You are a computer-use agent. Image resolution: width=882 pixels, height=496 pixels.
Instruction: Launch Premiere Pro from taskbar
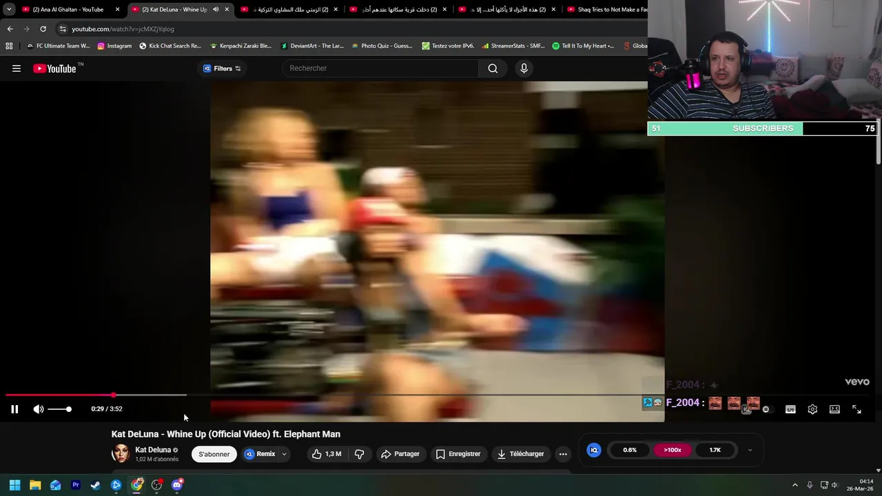(x=76, y=485)
